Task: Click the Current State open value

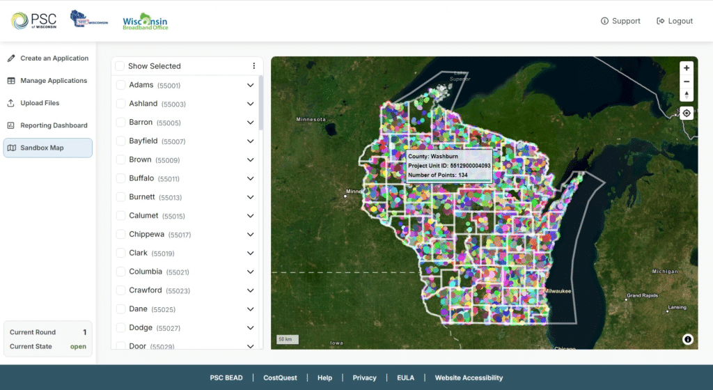Action: tap(78, 346)
